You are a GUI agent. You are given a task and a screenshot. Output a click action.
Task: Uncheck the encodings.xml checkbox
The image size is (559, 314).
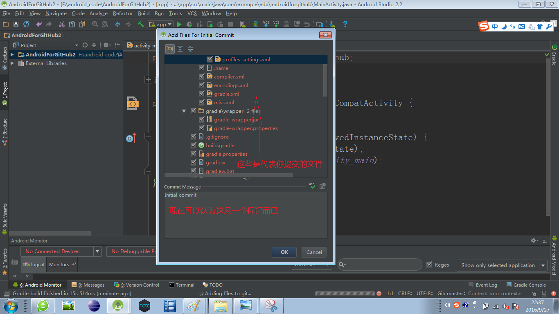pyautogui.click(x=202, y=85)
